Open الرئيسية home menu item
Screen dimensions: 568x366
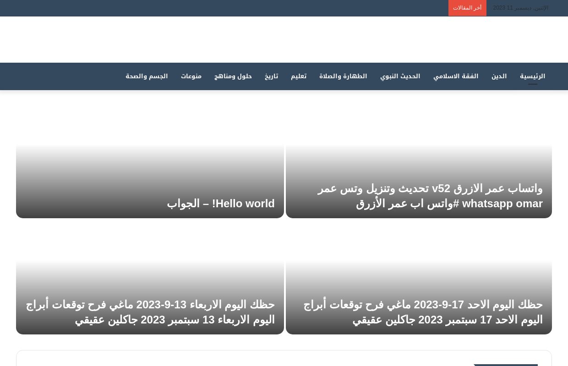tap(532, 76)
